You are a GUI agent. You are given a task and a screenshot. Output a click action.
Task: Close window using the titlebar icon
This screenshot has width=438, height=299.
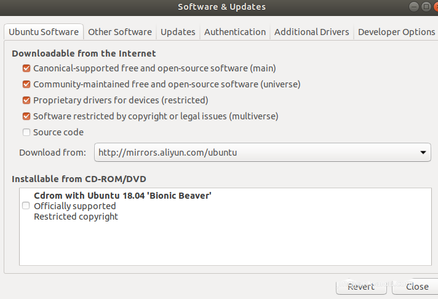[x=435, y=6]
